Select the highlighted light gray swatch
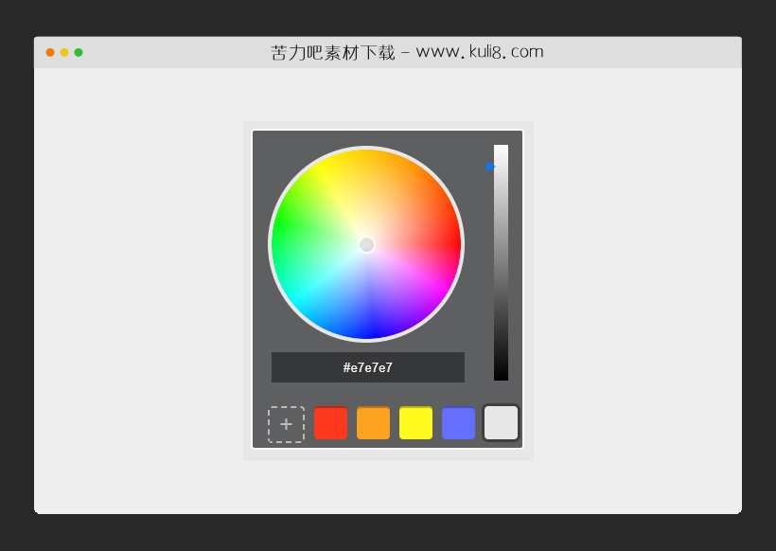Screen dimensions: 776x551 click(501, 422)
